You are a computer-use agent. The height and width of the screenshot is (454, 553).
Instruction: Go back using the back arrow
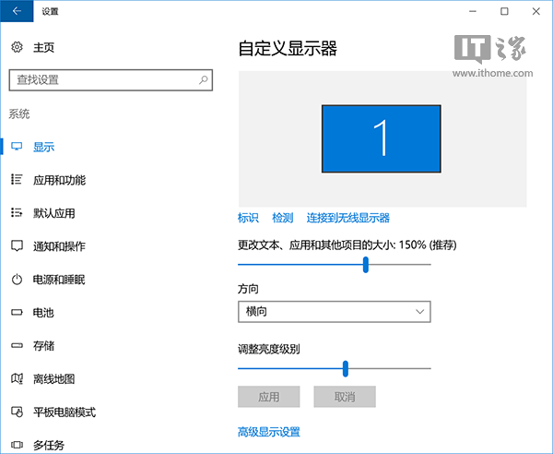17,11
